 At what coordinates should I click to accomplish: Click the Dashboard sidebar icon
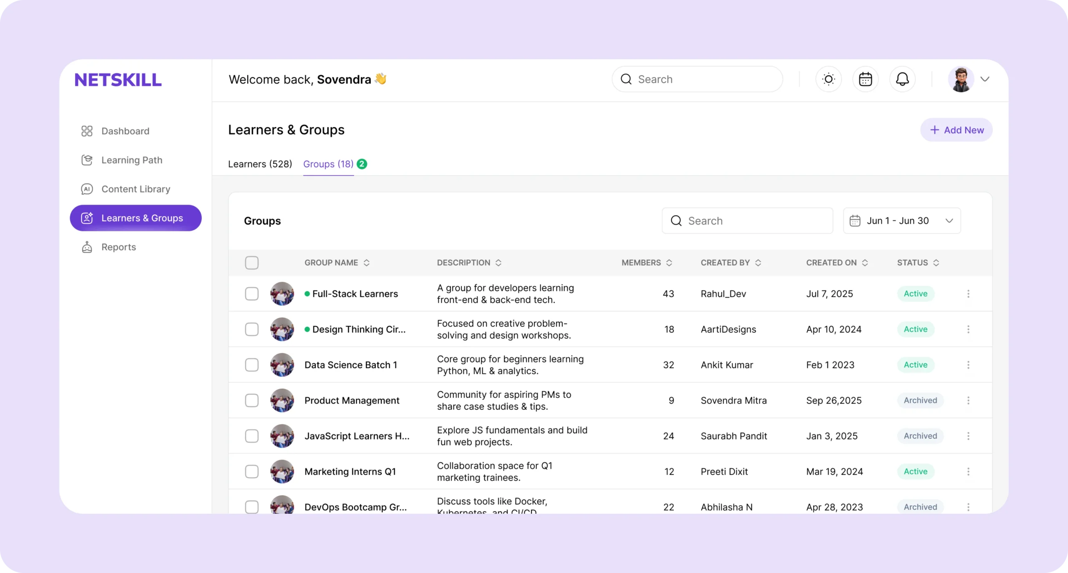tap(87, 131)
